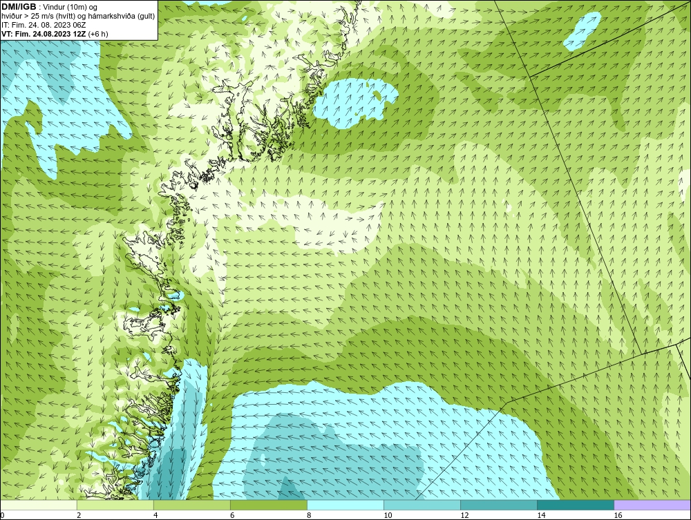The width and height of the screenshot is (691, 520).
Task: Click the 0–2 m/s palest color swatch
Action: 39,505
